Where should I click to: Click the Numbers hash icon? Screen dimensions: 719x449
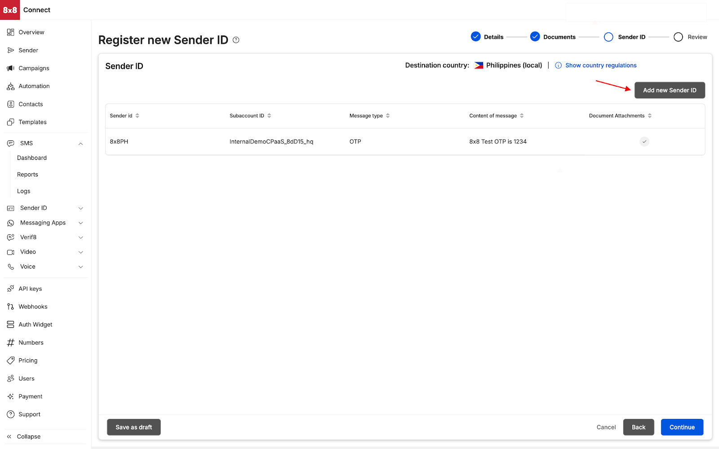pos(11,343)
